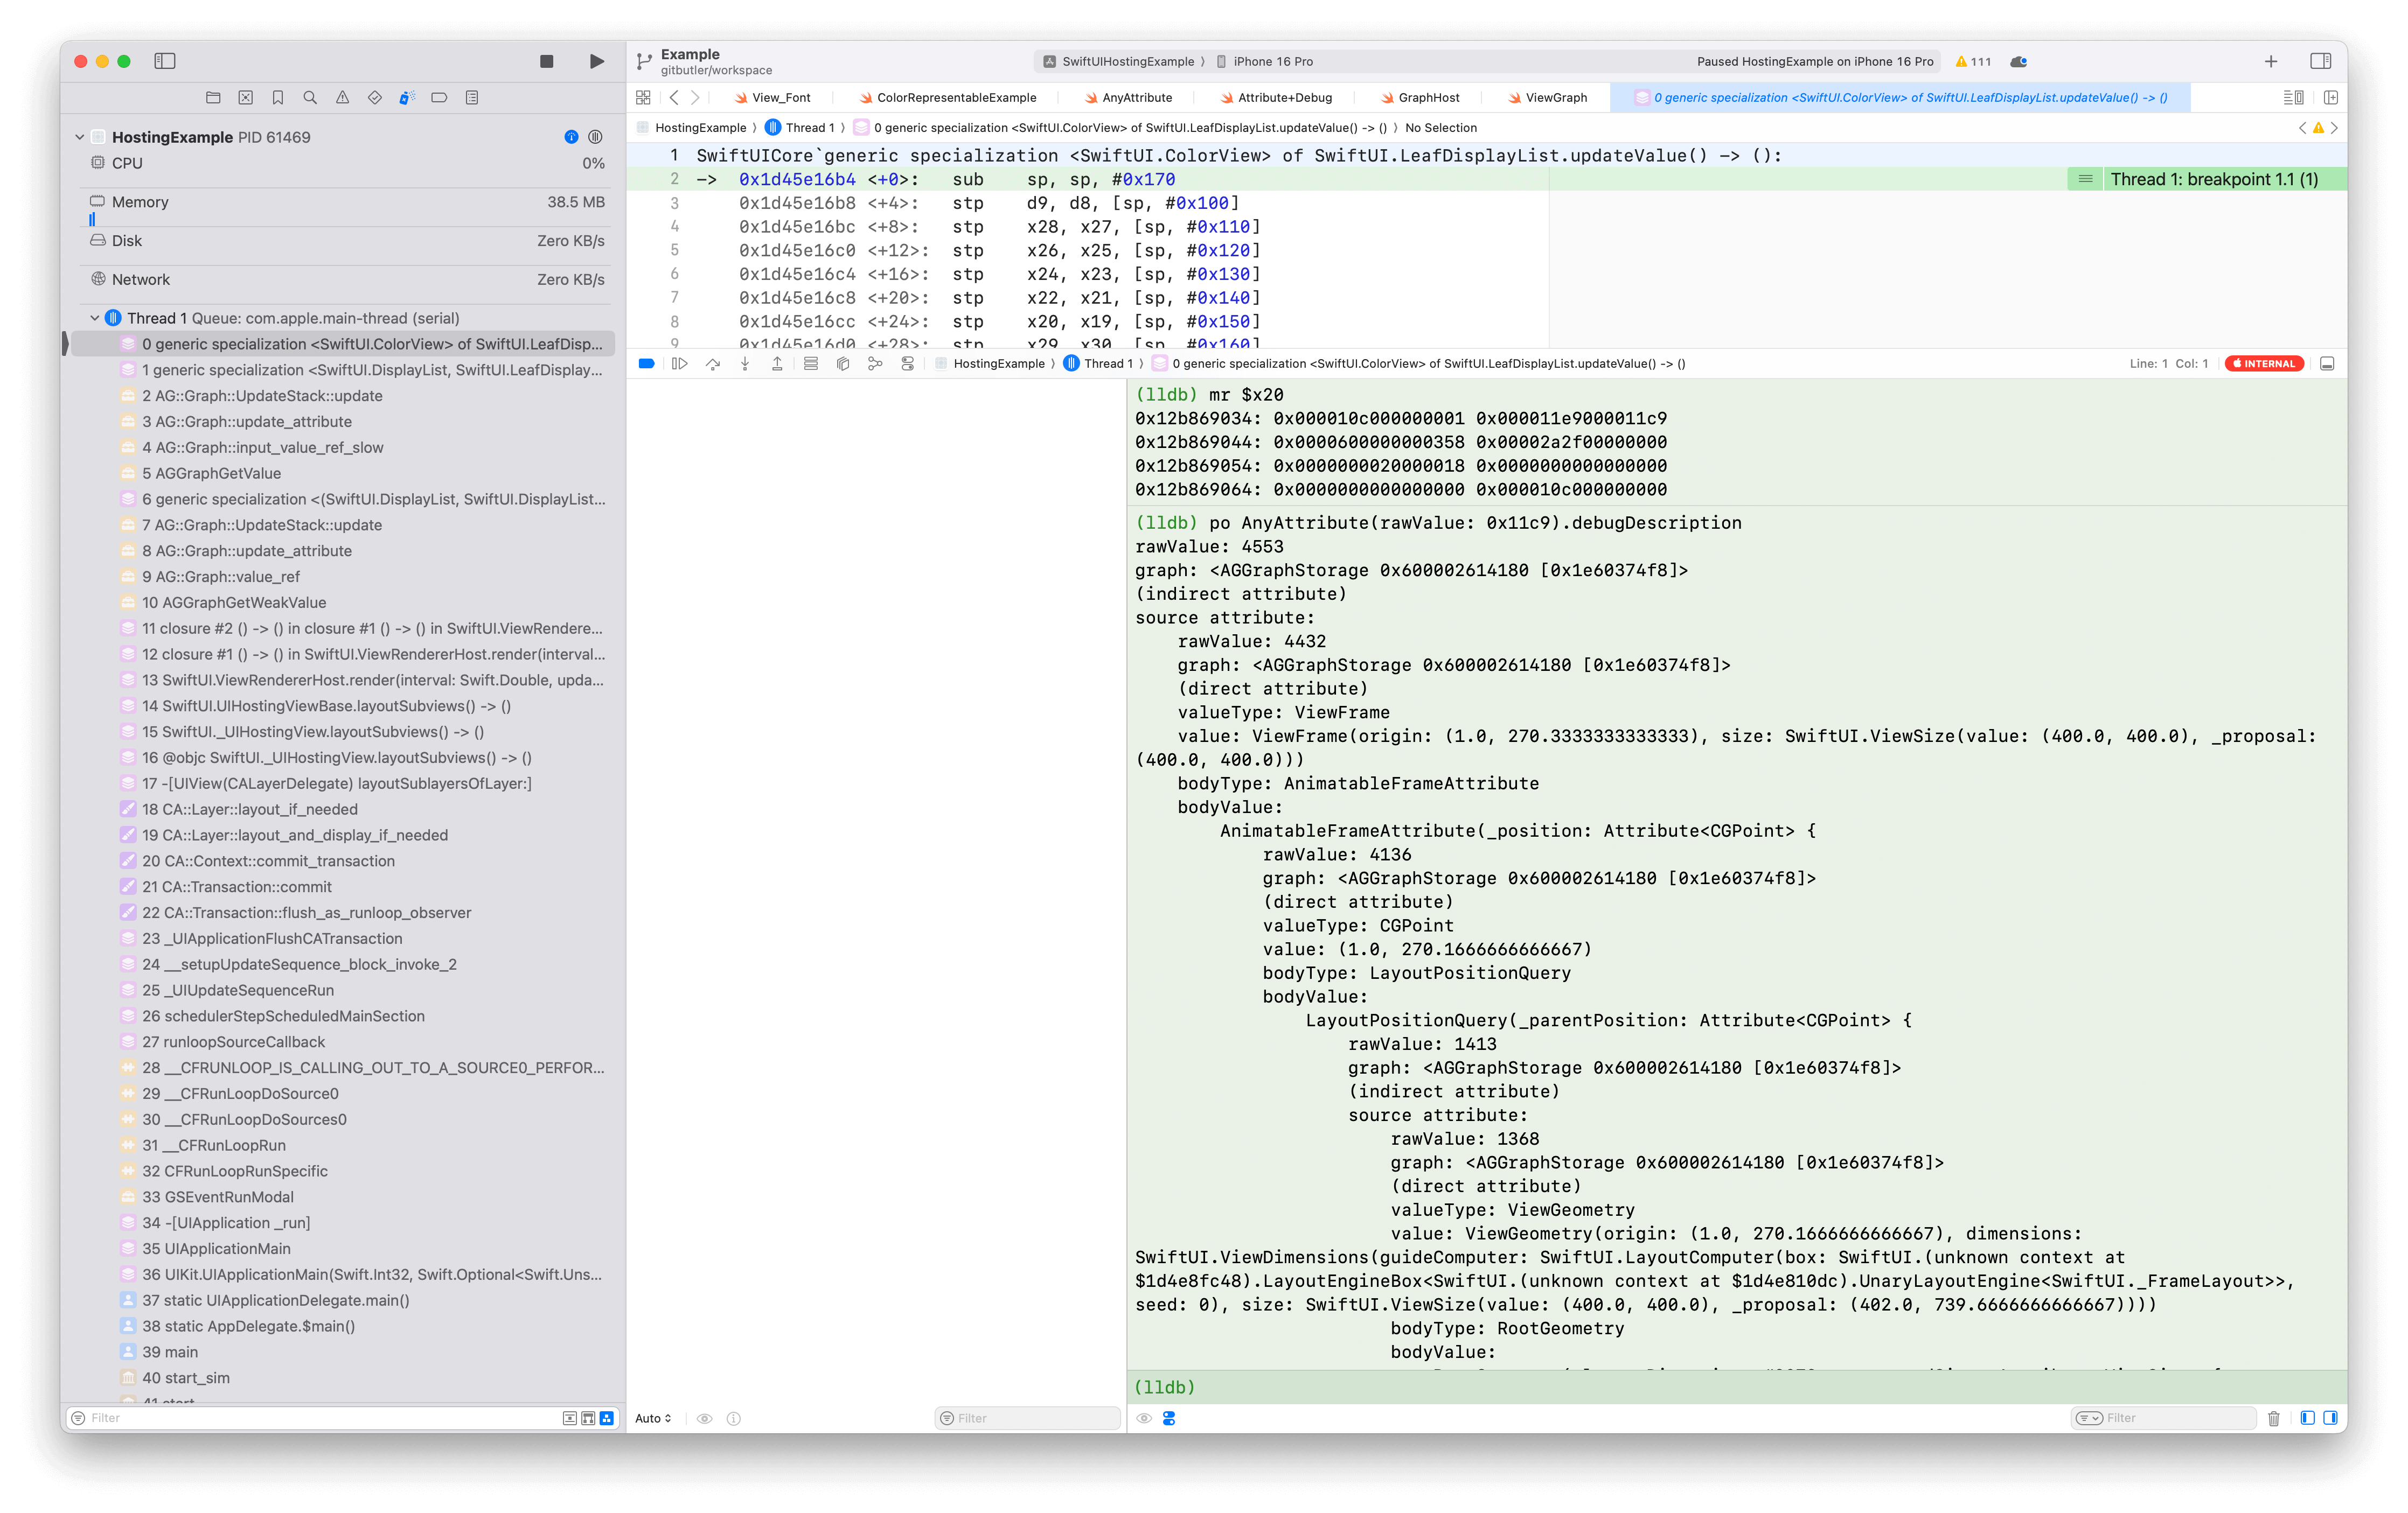Viewport: 2408px width, 1513px height.
Task: Switch to the ViewGraph tab
Action: [1548, 98]
